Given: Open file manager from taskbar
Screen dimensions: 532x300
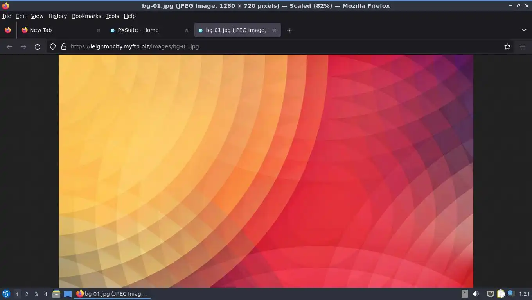Looking at the screenshot, I should [56, 294].
